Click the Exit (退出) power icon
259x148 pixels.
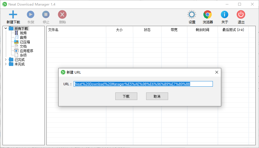coord(241,15)
